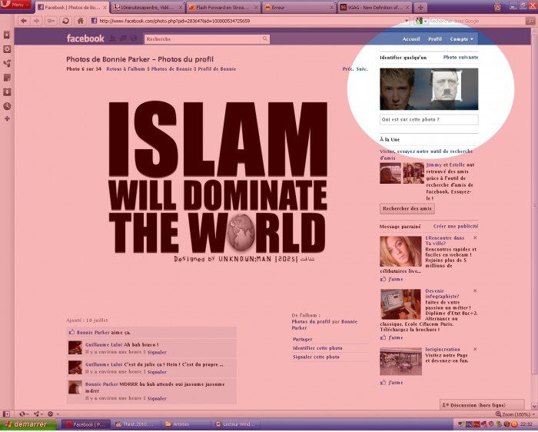Open the Opera widgets panel icon
Image resolution: width=538 pixels, height=432 pixels.
(7, 49)
